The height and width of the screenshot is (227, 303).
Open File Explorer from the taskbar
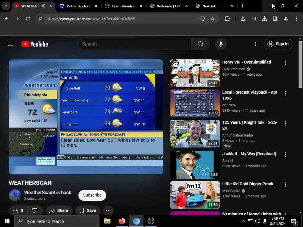point(107,221)
